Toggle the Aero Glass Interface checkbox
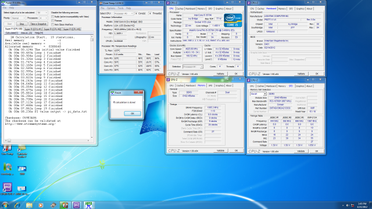 click(x=53, y=24)
